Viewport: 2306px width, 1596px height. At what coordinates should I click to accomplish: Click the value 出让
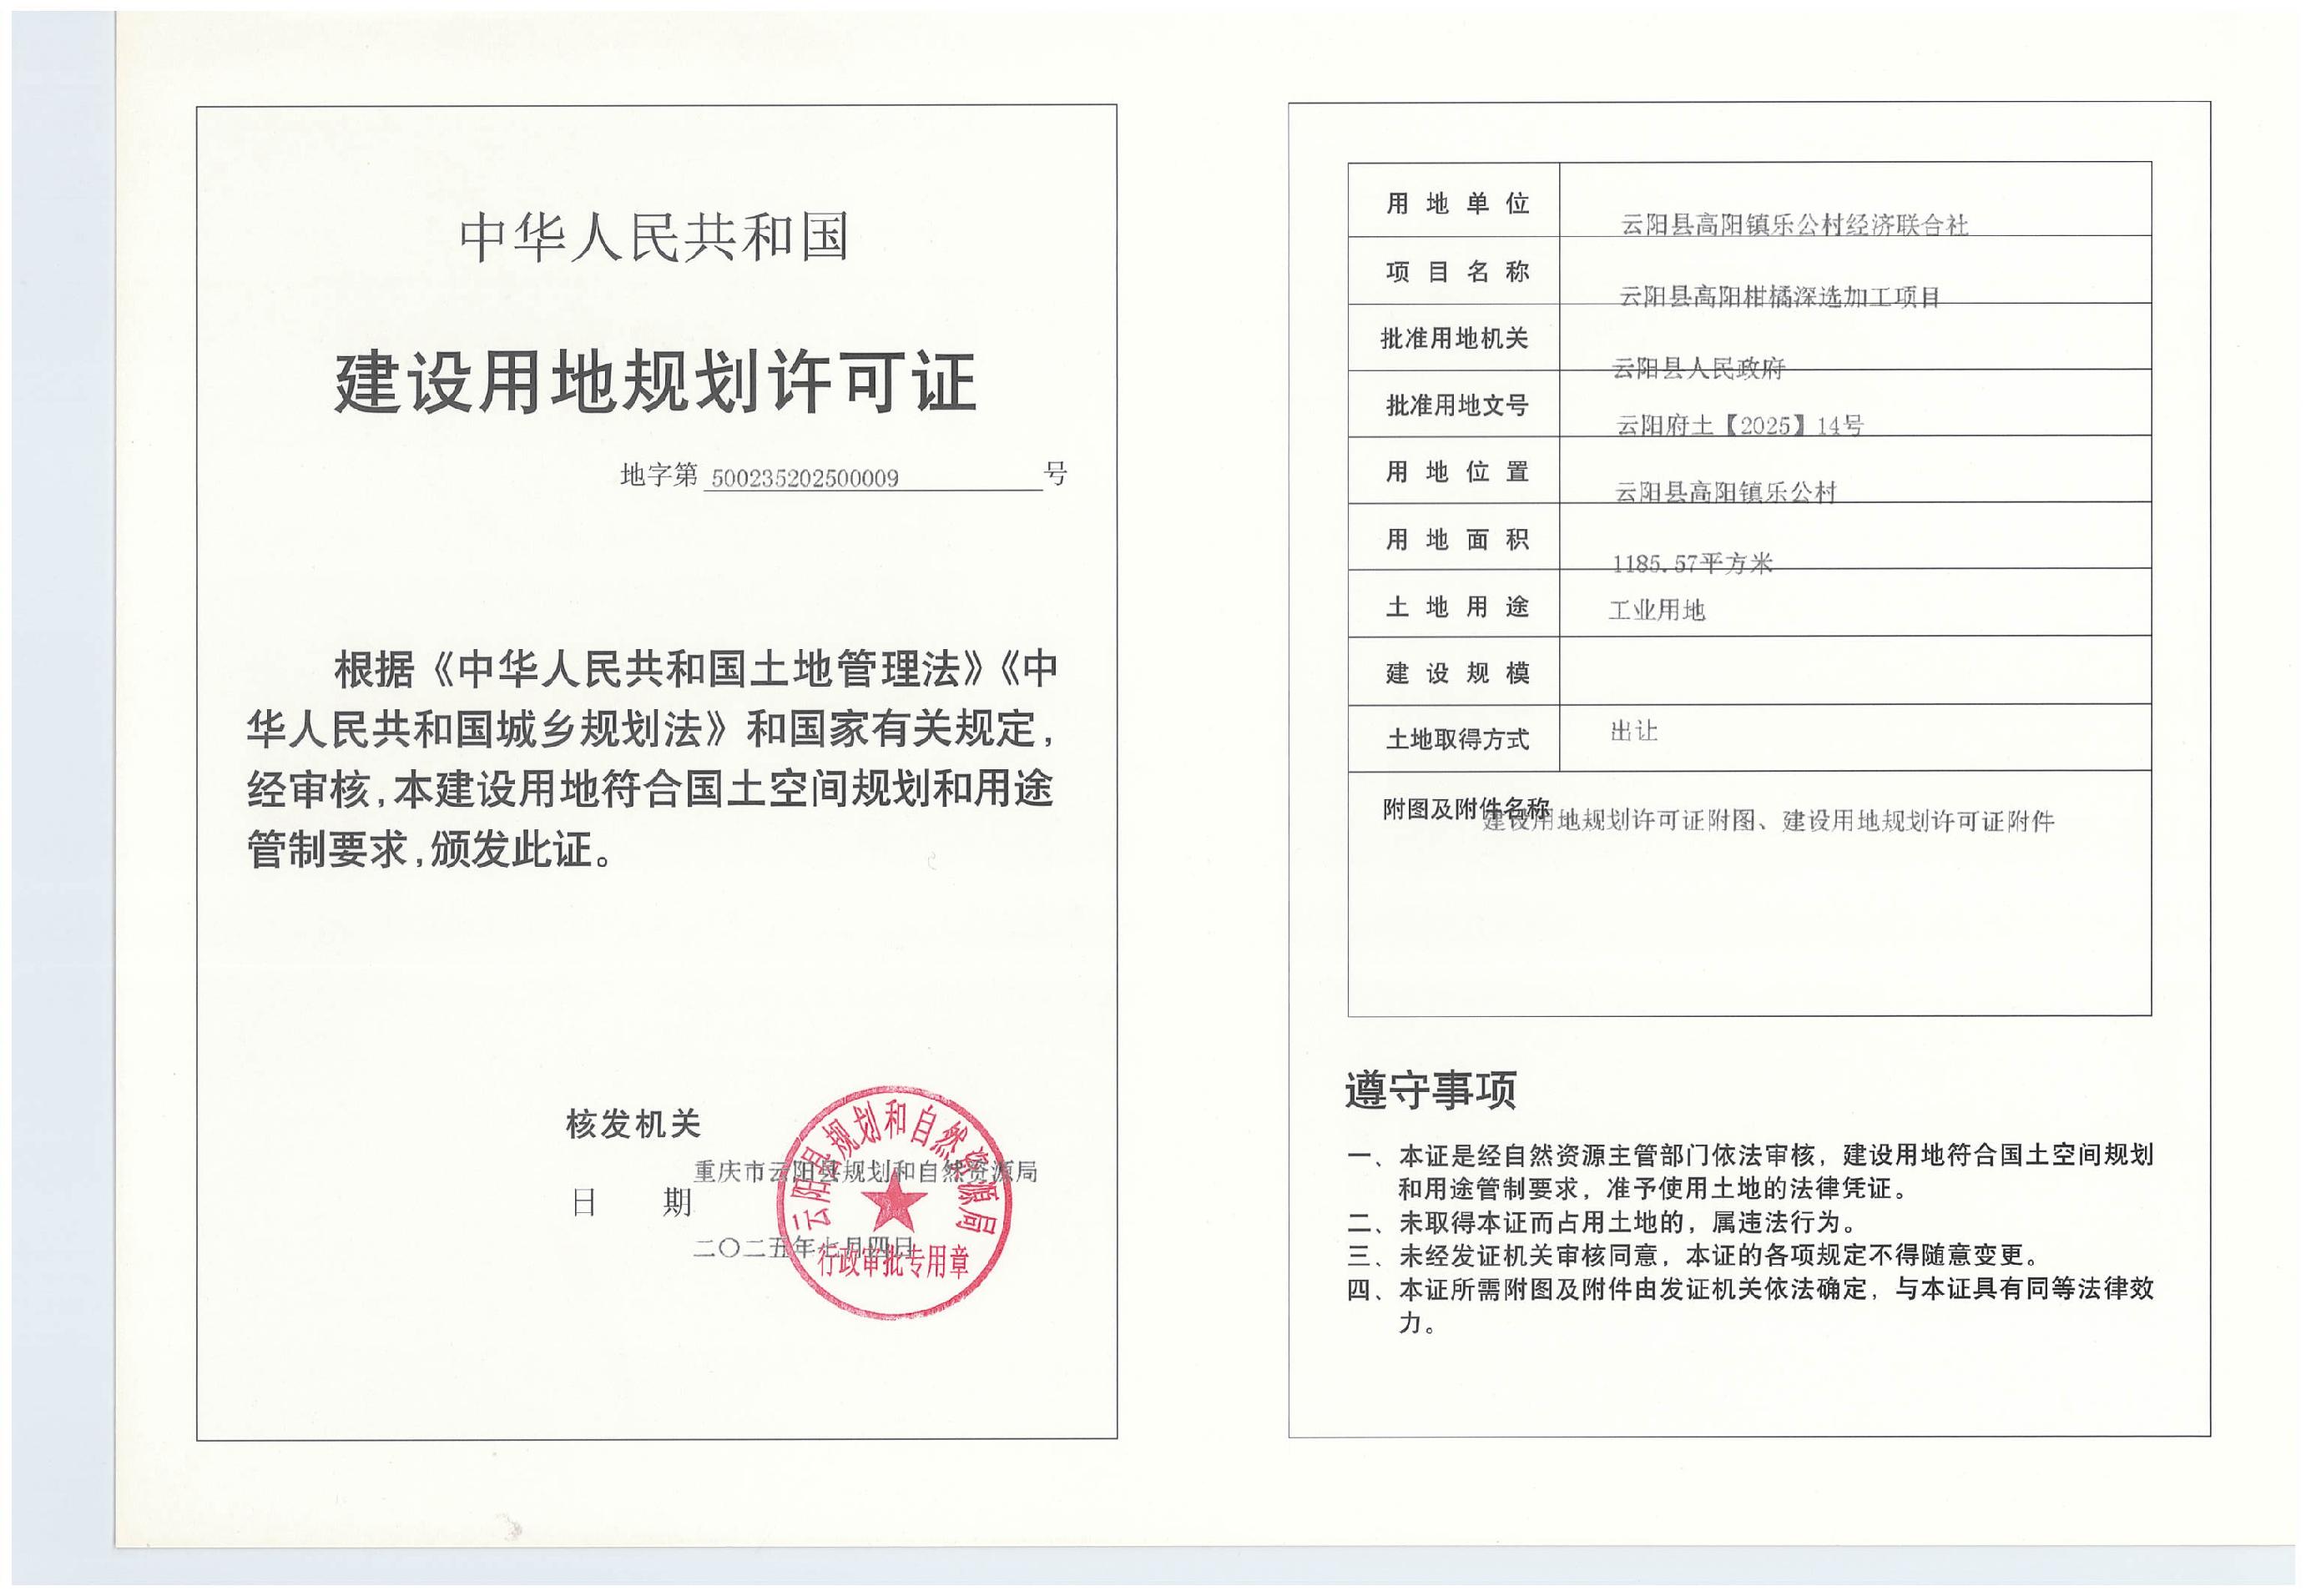point(1633,731)
